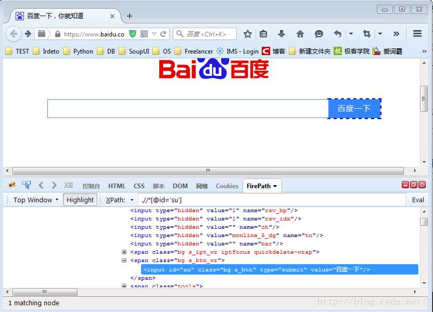Expand the span bg s_ipt_wr node
Screen dimensions: 433x312
[124, 252]
